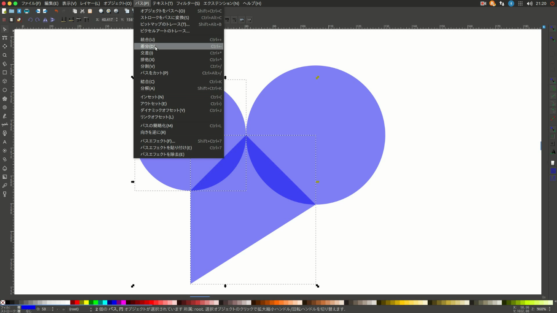
Task: Click the no-color X swatch in palette
Action: click(x=3, y=303)
